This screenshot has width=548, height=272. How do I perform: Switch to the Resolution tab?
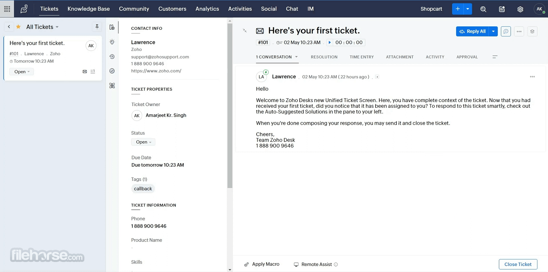[324, 57]
